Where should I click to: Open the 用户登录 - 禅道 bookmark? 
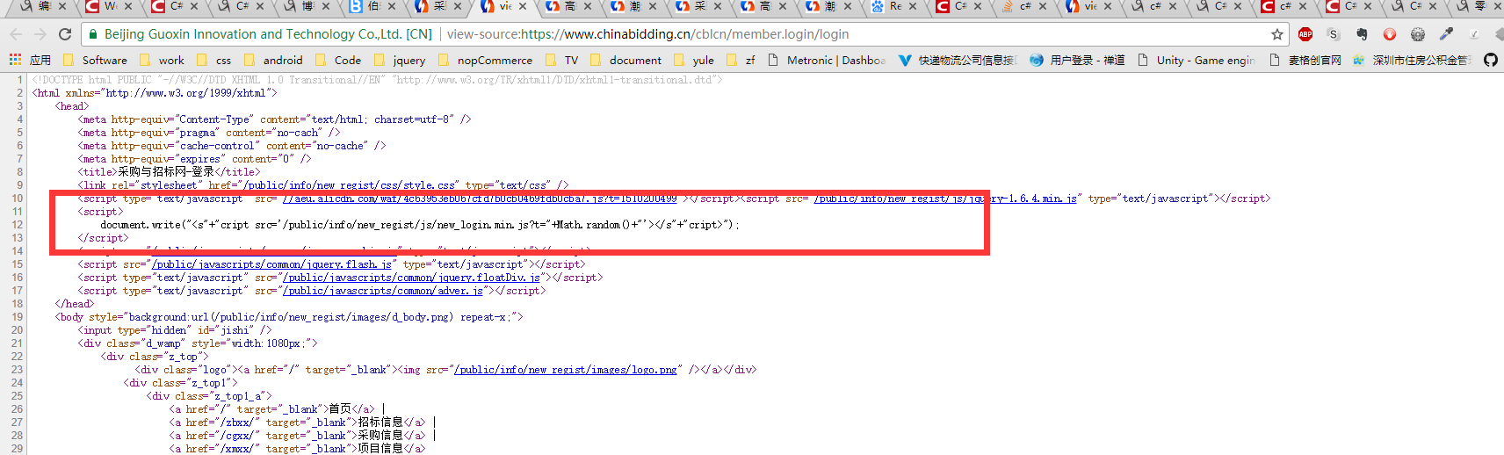(1077, 60)
